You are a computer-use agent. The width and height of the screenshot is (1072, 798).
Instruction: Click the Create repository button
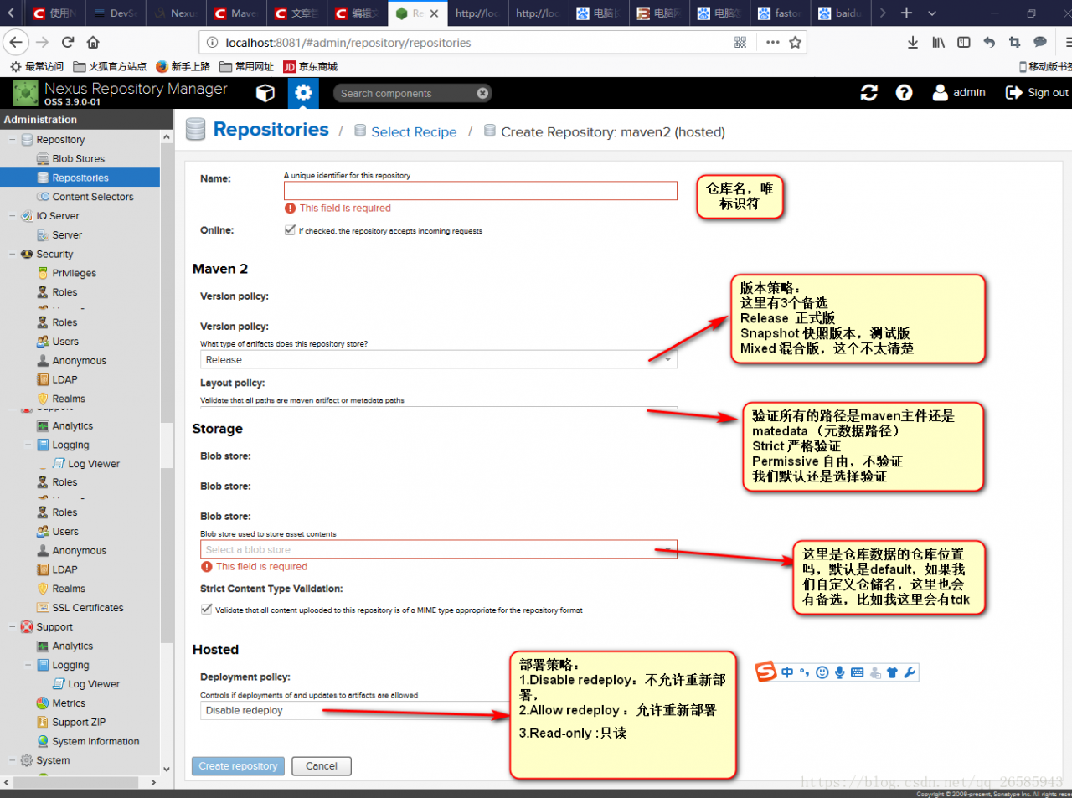238,766
